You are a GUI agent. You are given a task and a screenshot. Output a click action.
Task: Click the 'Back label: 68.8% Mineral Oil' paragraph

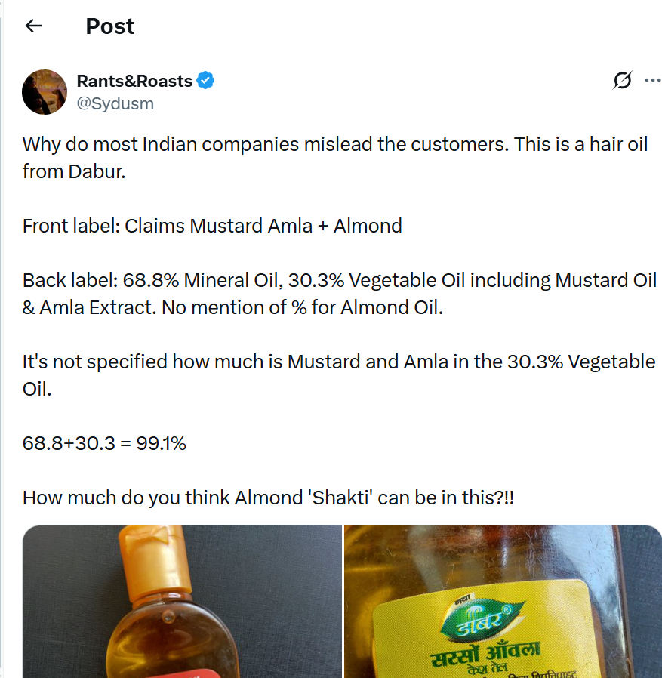click(x=339, y=293)
